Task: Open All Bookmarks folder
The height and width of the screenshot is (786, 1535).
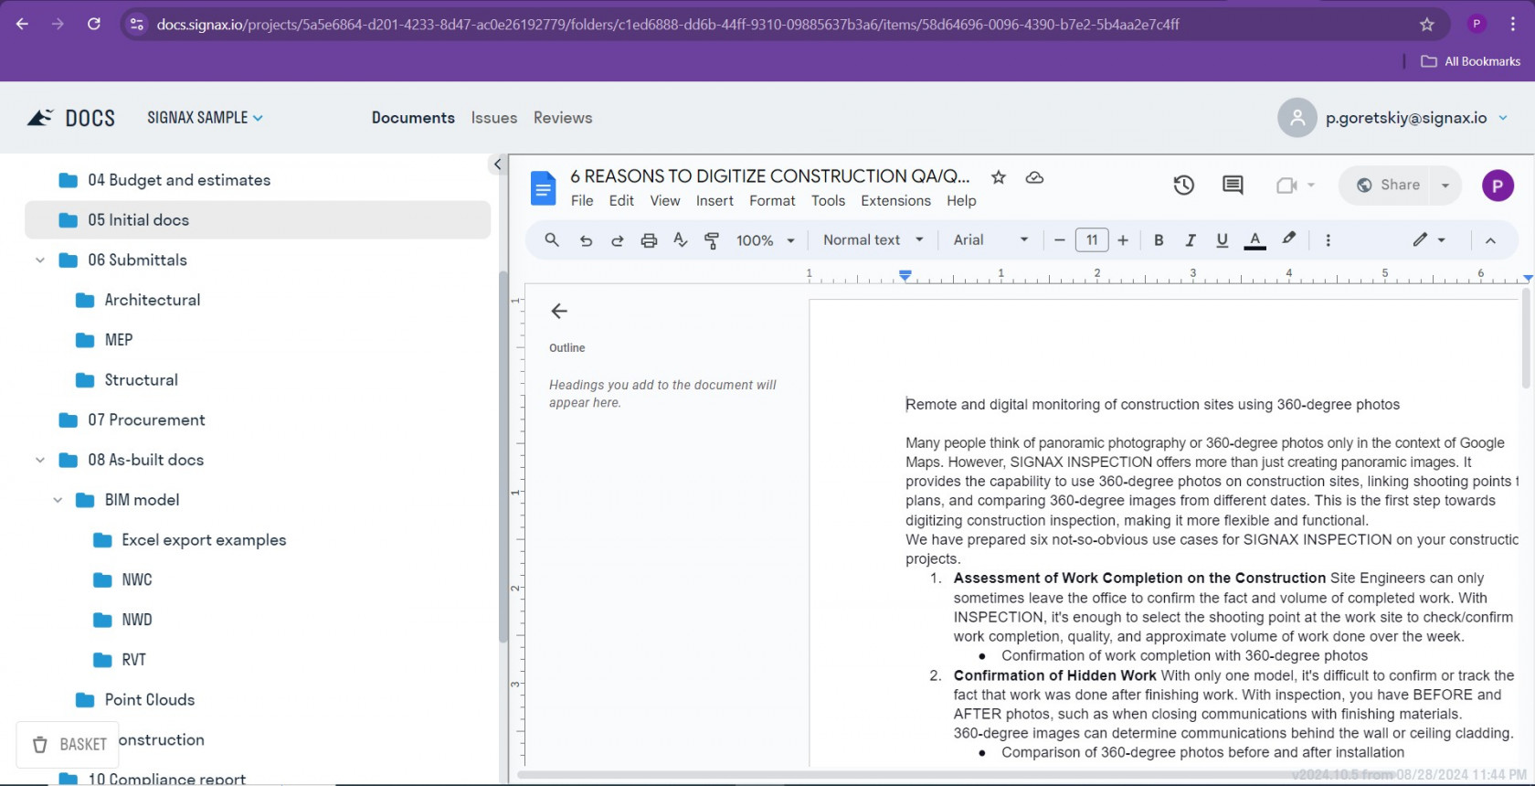Action: (1471, 61)
